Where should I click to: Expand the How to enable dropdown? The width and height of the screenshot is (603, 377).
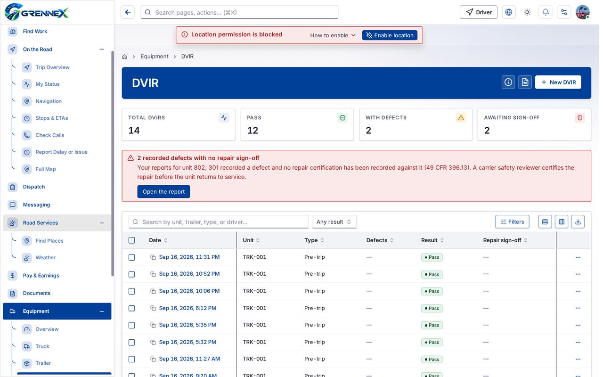coord(333,35)
